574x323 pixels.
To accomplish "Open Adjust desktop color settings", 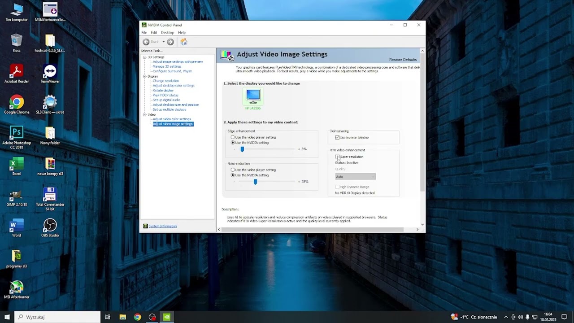I will point(174,86).
